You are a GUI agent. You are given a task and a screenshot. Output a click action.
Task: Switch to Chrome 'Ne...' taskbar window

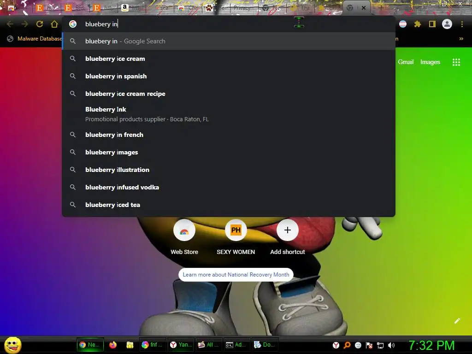pyautogui.click(x=90, y=345)
